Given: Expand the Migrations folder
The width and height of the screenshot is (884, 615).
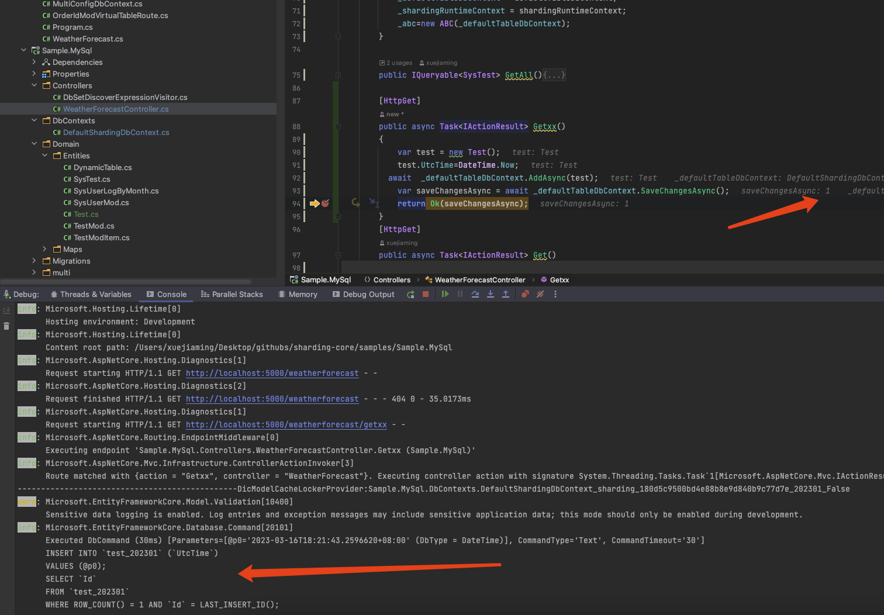Looking at the screenshot, I should (x=33, y=261).
